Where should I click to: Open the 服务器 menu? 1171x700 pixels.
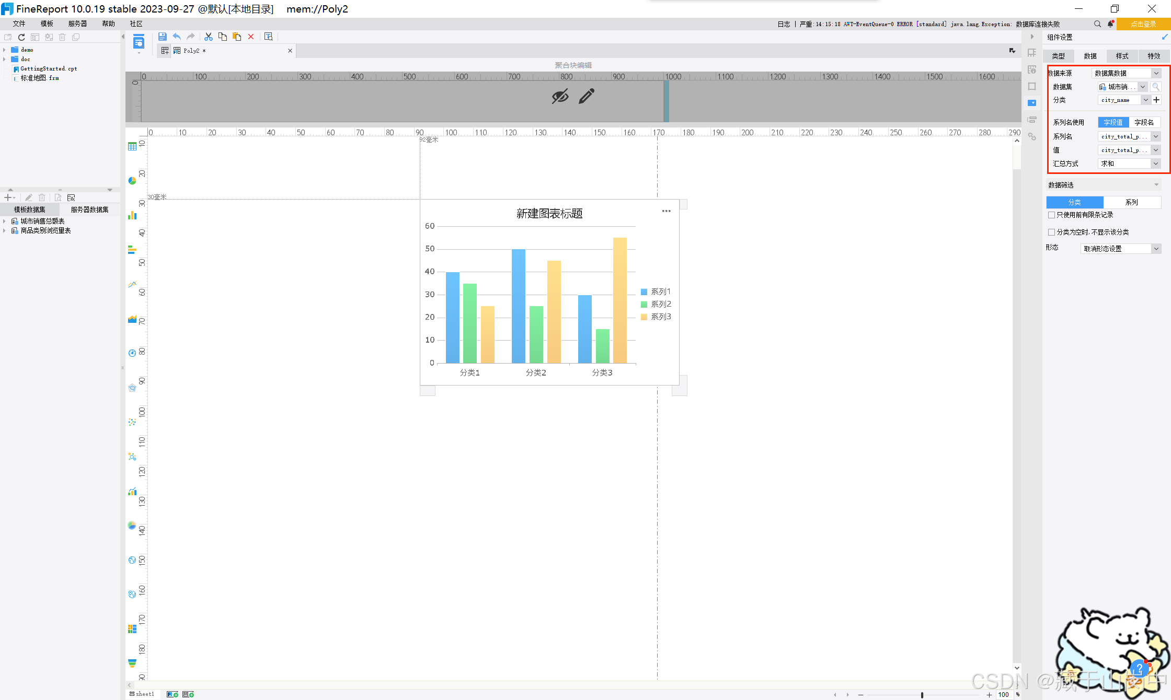[78, 24]
